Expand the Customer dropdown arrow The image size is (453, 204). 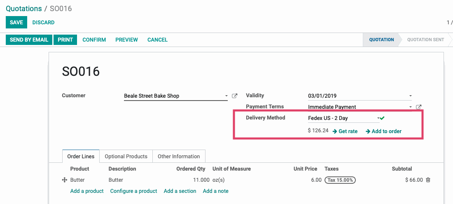tap(226, 96)
